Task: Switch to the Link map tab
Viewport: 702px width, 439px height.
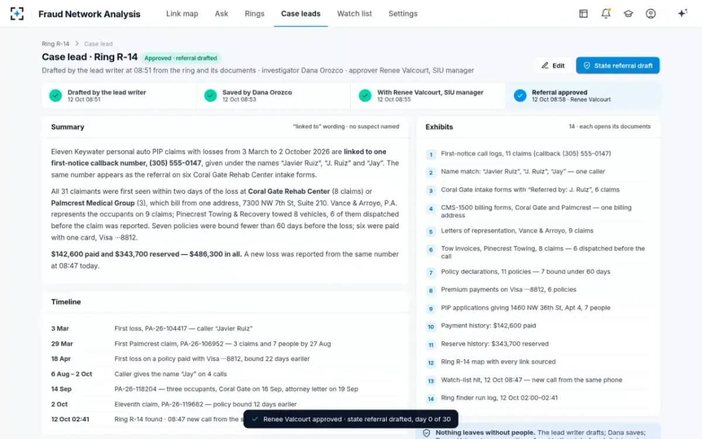Action: pos(182,13)
